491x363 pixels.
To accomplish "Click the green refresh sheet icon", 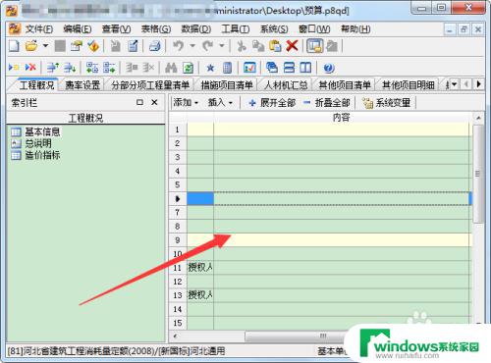I will pyautogui.click(x=188, y=68).
